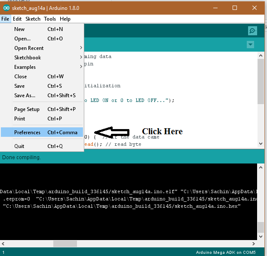The height and width of the screenshot is (256, 267).
Task: Expand the Sketchbook submenu
Action: [x=42, y=58]
